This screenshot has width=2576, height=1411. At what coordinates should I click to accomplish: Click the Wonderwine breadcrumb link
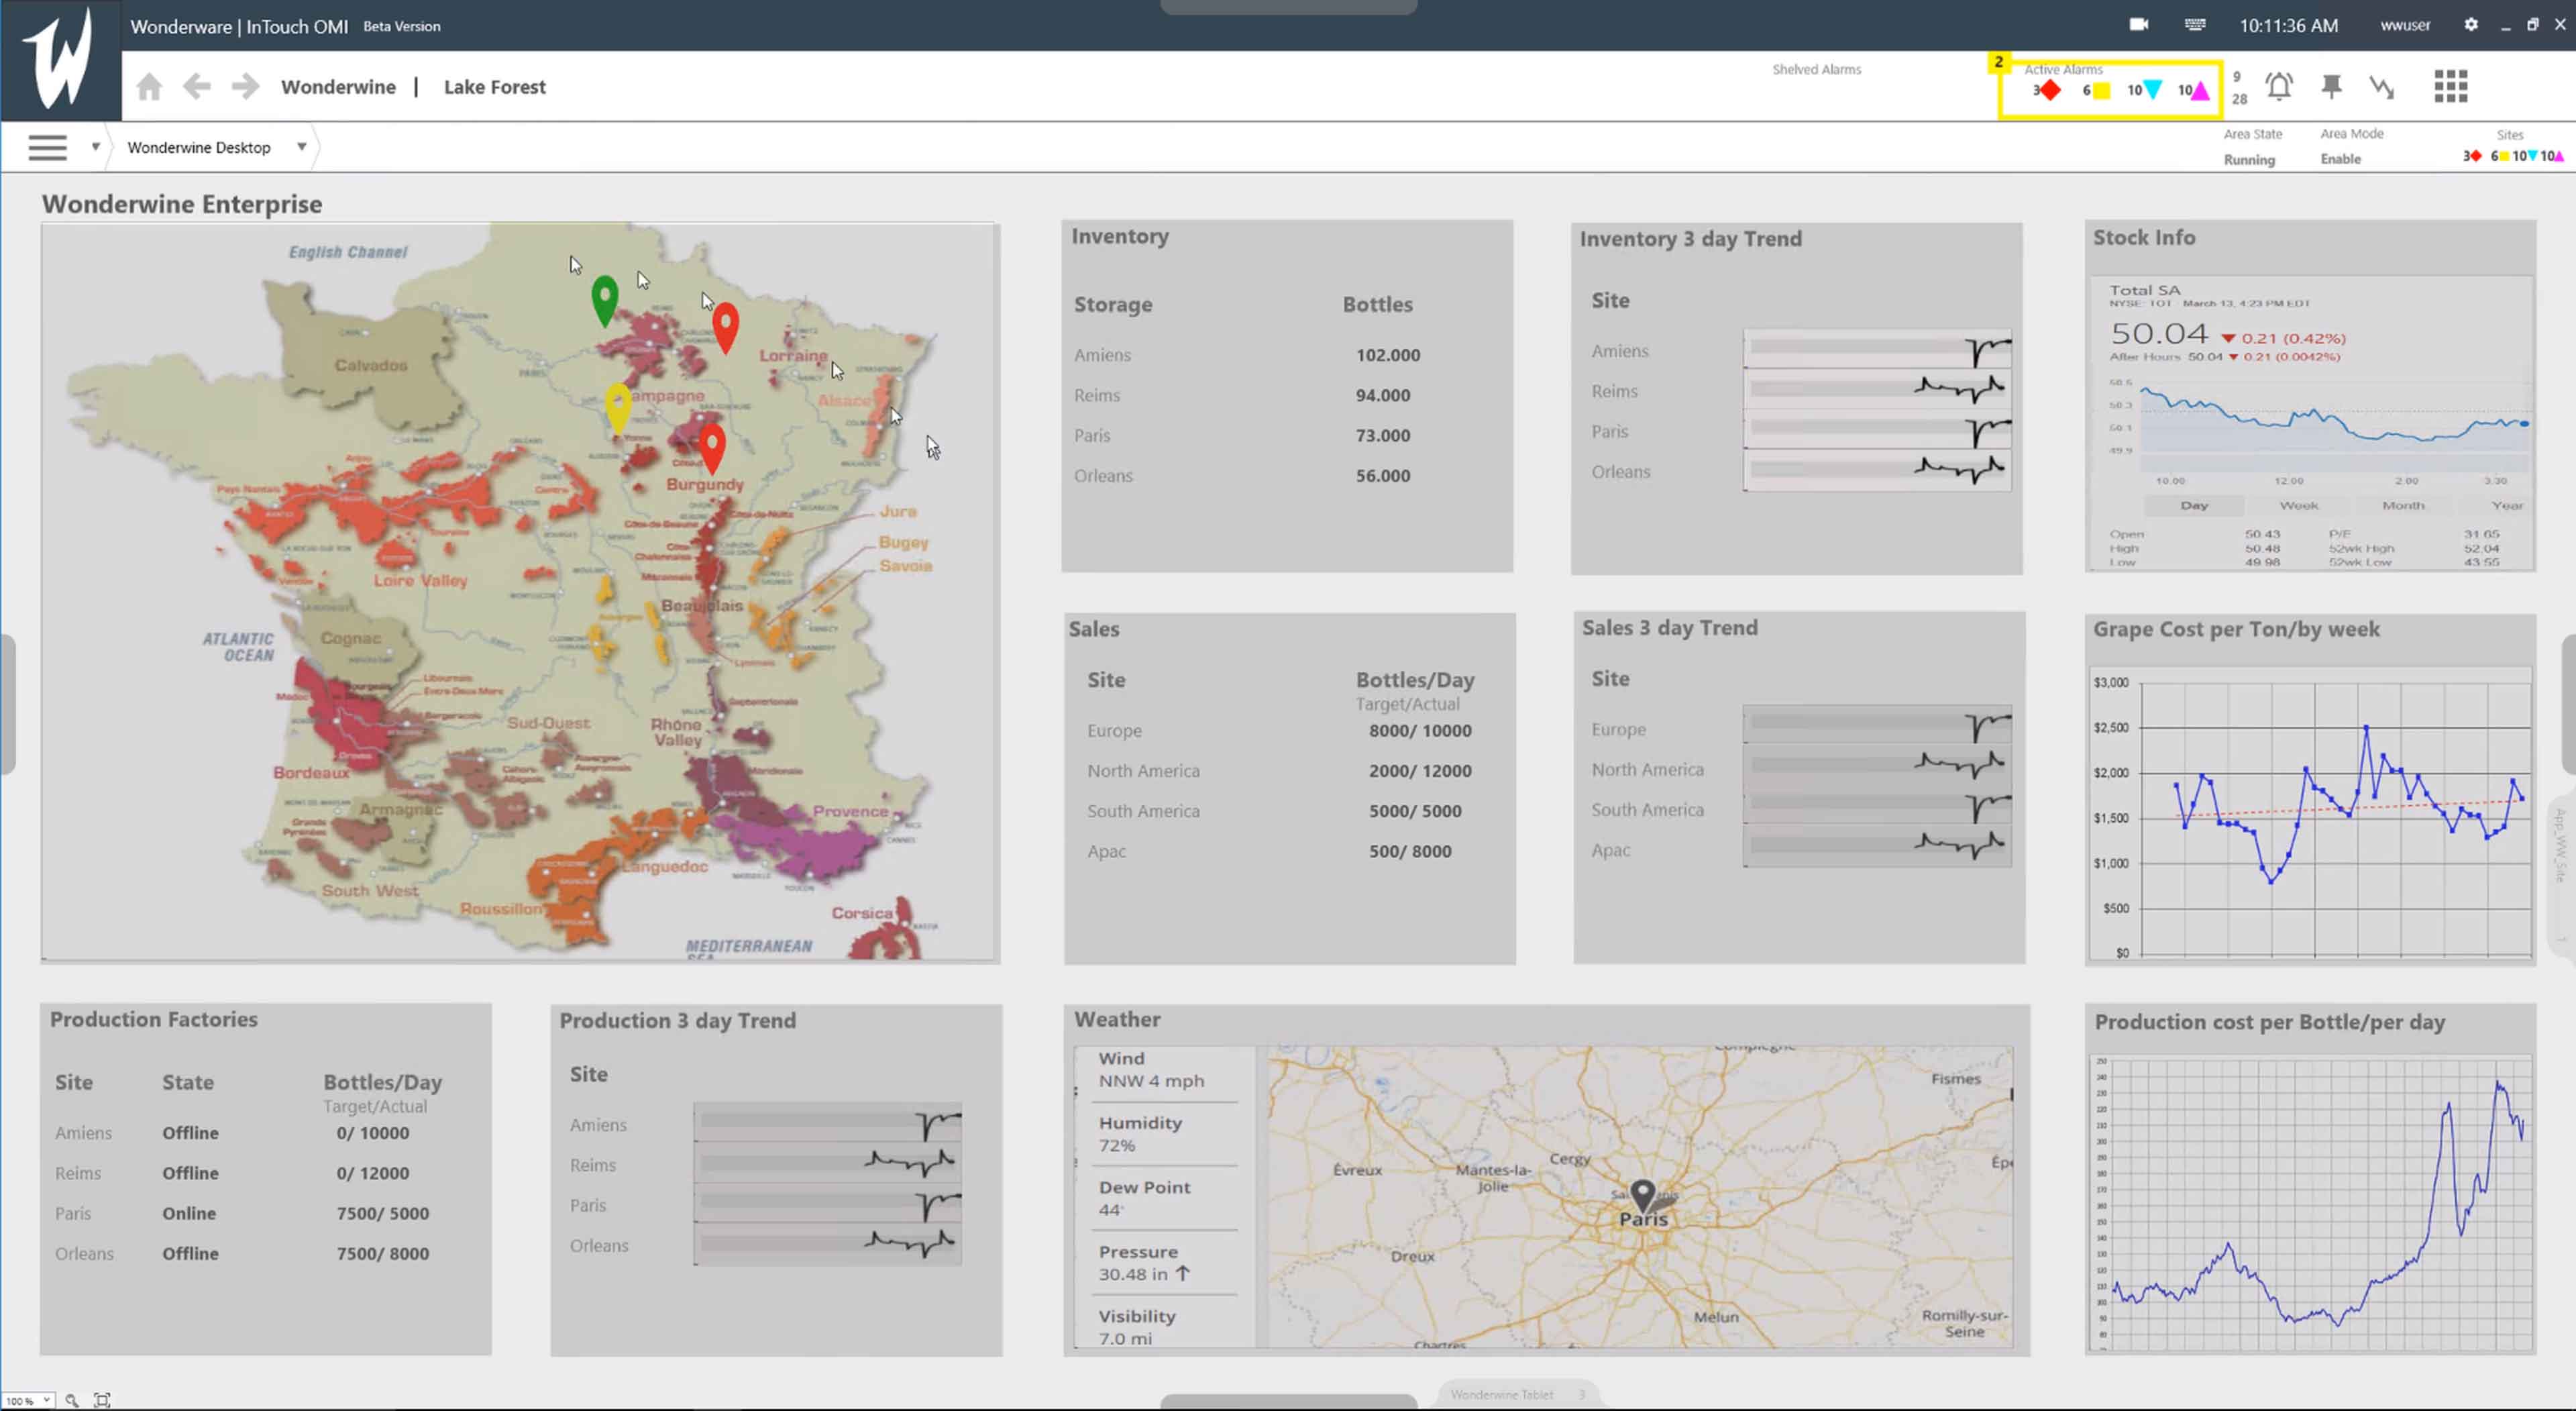pyautogui.click(x=338, y=87)
